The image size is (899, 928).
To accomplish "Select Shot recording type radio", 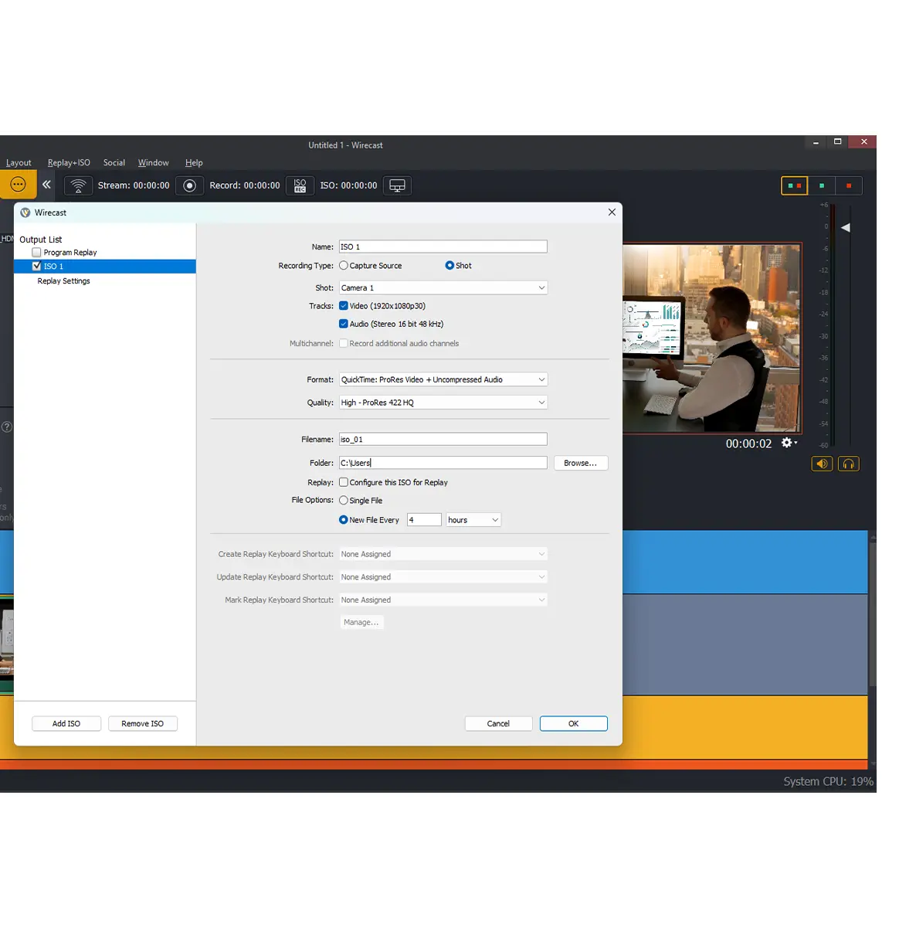I will click(x=449, y=266).
